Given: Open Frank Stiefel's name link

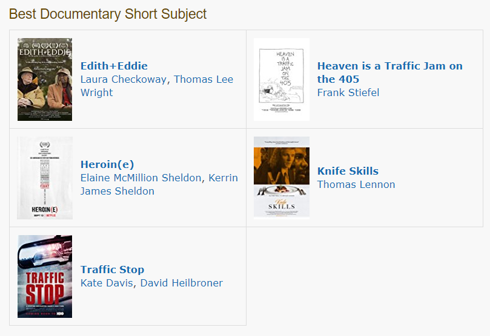Looking at the screenshot, I should click(348, 92).
